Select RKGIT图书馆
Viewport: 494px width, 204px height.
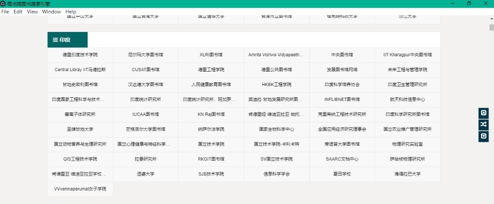point(211,159)
